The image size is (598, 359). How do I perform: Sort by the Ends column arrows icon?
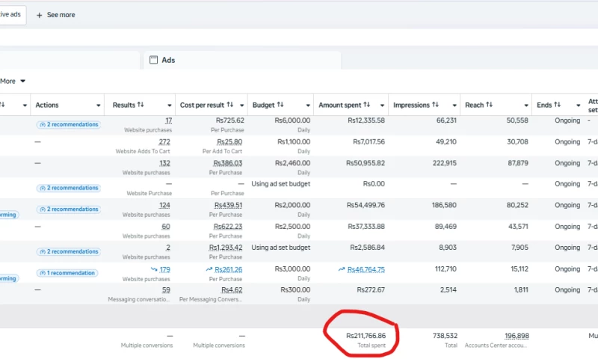pos(557,105)
